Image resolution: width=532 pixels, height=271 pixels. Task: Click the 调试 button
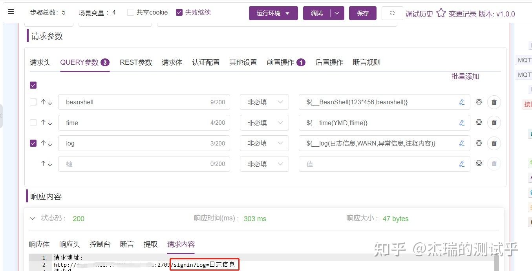(317, 13)
